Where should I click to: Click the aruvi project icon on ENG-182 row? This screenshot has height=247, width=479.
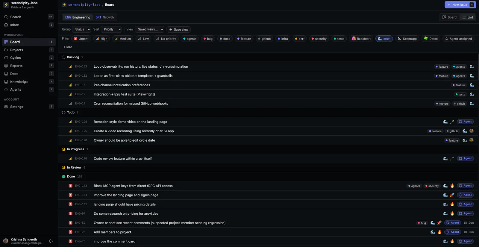(472, 76)
